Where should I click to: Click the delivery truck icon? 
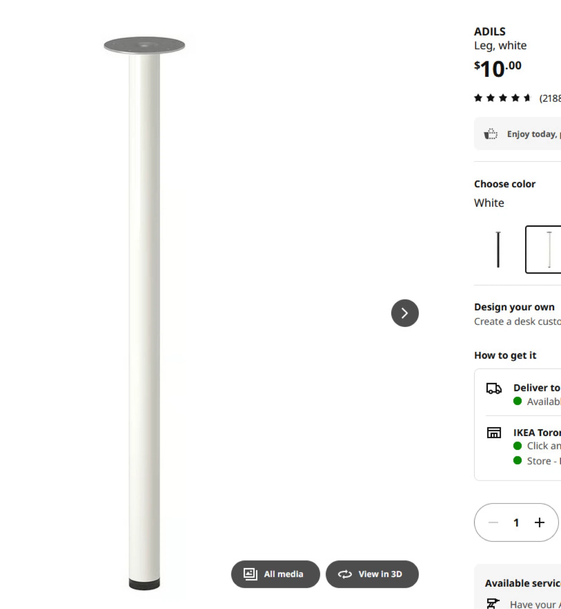[493, 387]
